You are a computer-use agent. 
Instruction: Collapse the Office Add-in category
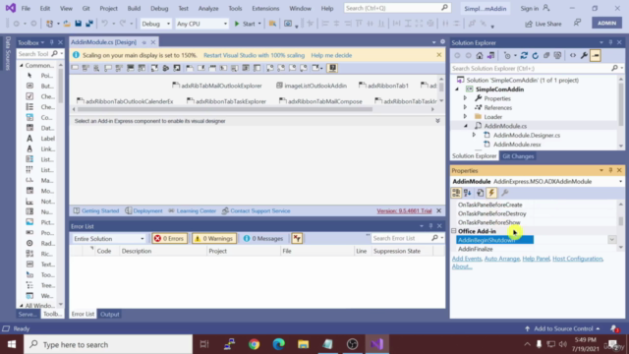(454, 231)
